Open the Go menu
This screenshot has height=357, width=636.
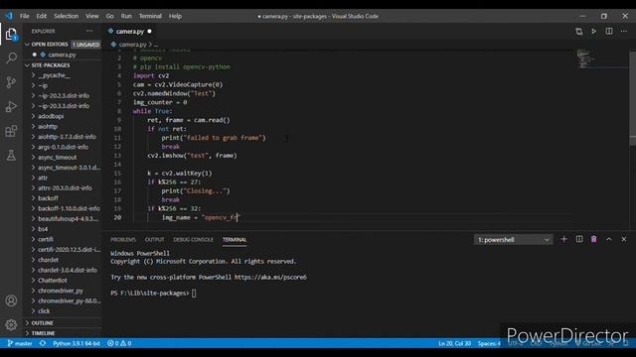(x=110, y=16)
